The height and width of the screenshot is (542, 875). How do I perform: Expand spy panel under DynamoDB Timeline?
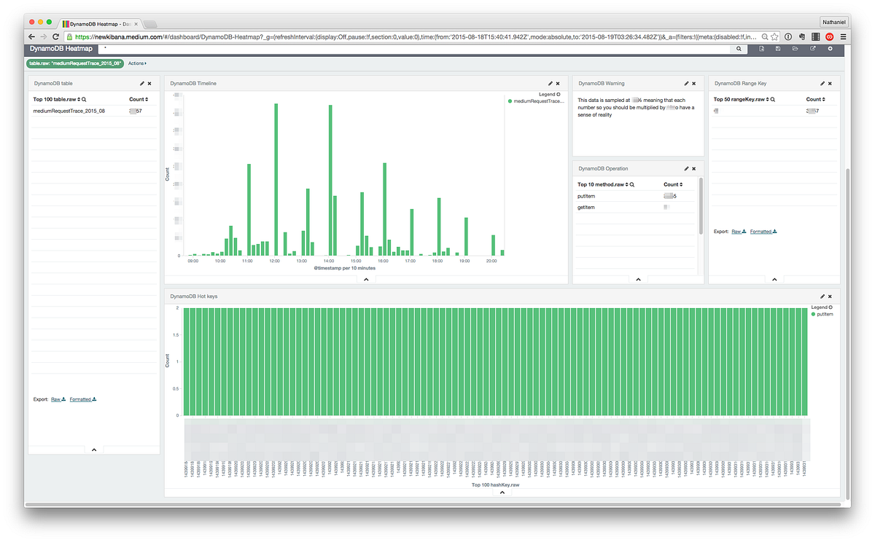coord(366,279)
